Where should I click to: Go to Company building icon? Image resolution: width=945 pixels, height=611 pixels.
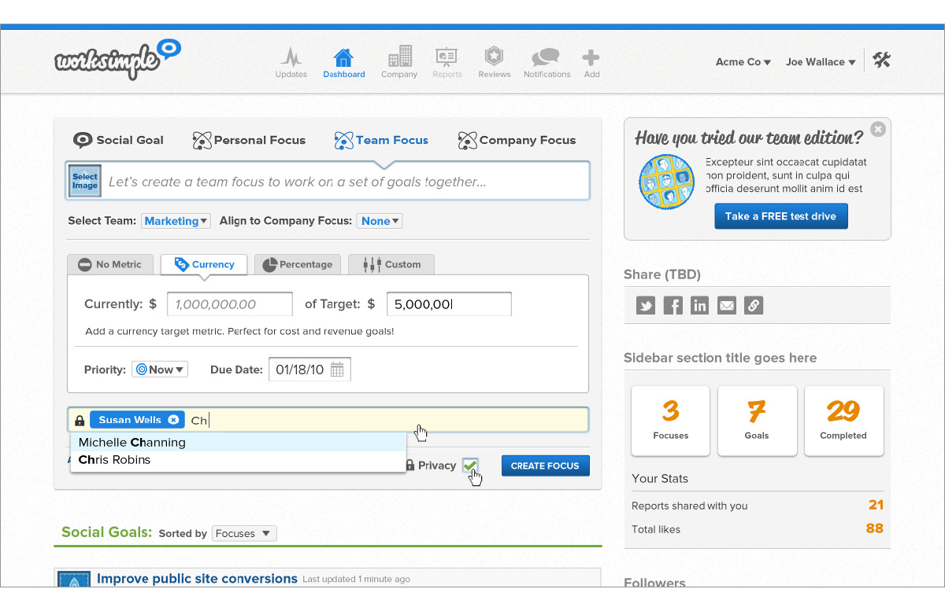[399, 57]
